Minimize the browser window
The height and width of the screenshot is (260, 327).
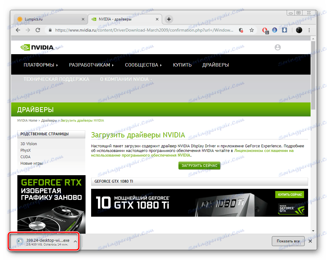290,13
